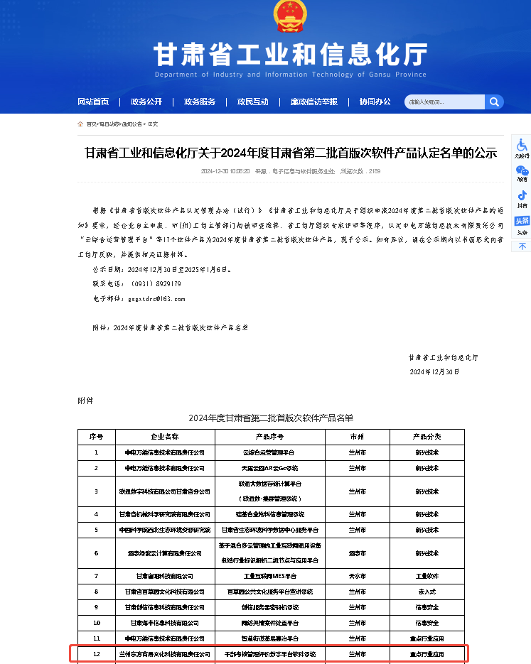Click company name cell in row 3

coord(165,491)
